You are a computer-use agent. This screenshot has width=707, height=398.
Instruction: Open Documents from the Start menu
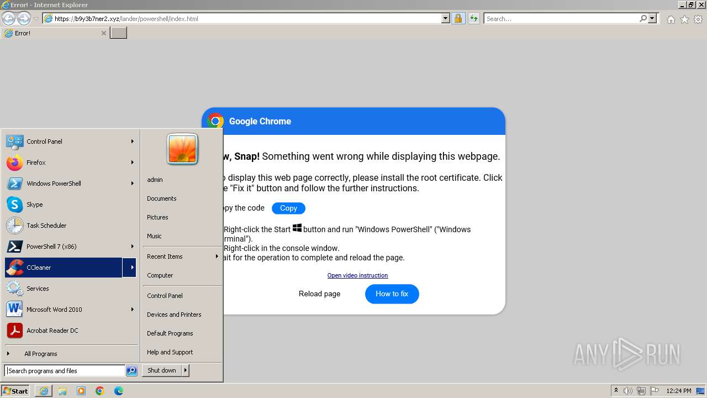tap(162, 198)
